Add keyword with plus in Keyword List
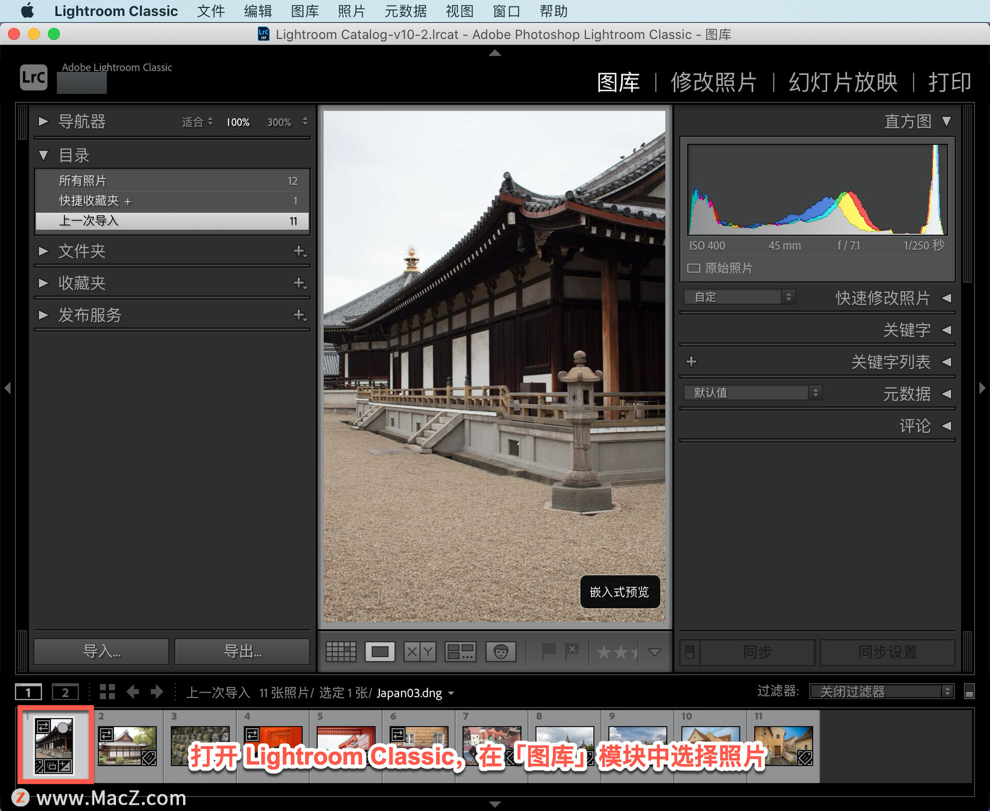This screenshot has height=811, width=990. pos(691,361)
